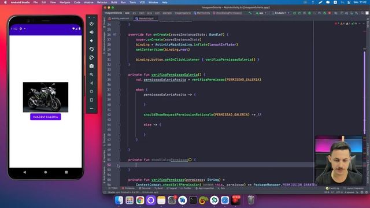This screenshot has height=208, width=370.
Task: Select the MainActivity.kt editor tab
Action: (x=145, y=18)
